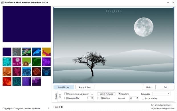Focus the Interval number field

click(133, 98)
